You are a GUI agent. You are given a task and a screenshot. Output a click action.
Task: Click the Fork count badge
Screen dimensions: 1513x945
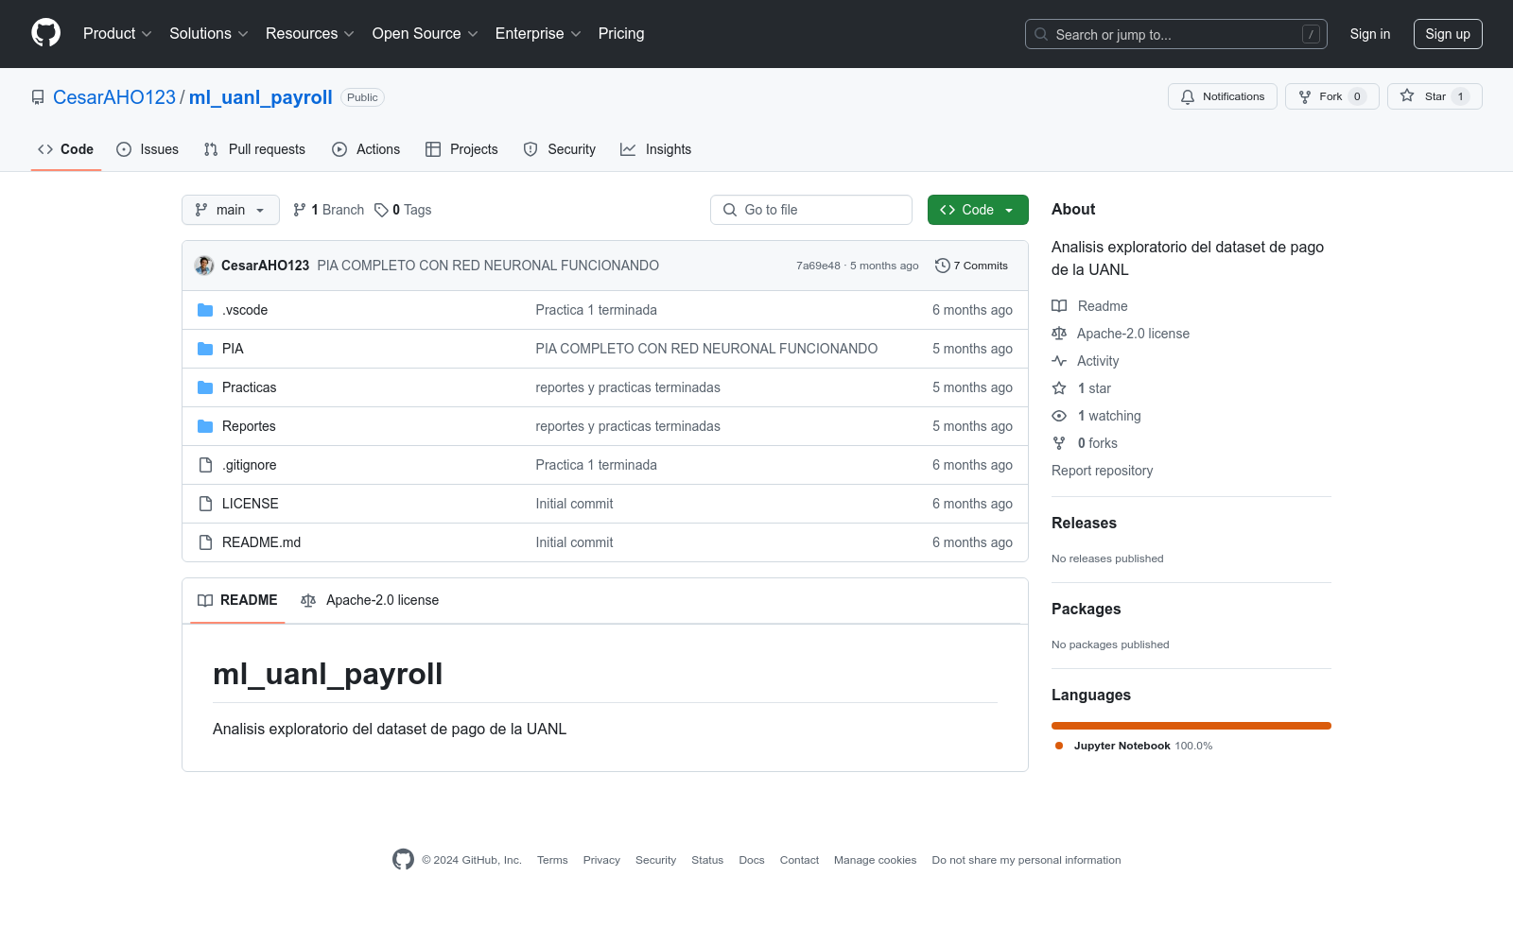coord(1357,96)
